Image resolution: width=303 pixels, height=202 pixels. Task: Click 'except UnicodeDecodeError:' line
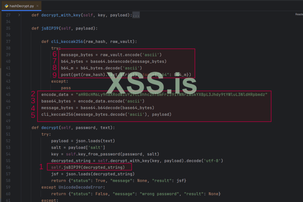coord(73,187)
